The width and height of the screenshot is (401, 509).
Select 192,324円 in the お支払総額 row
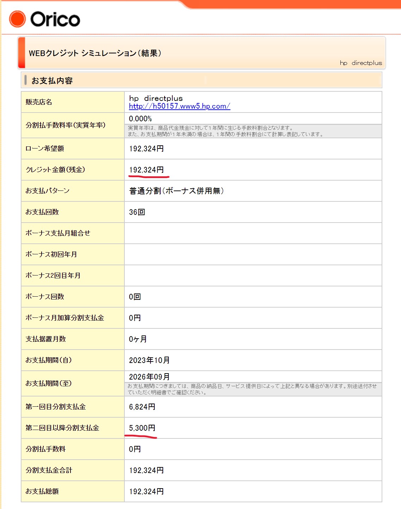146,491
